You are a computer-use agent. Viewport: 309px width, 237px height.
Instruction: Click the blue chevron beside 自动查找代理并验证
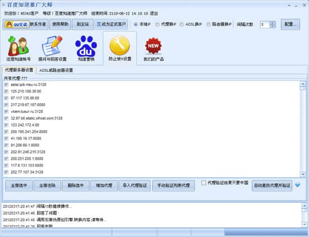pos(298,185)
